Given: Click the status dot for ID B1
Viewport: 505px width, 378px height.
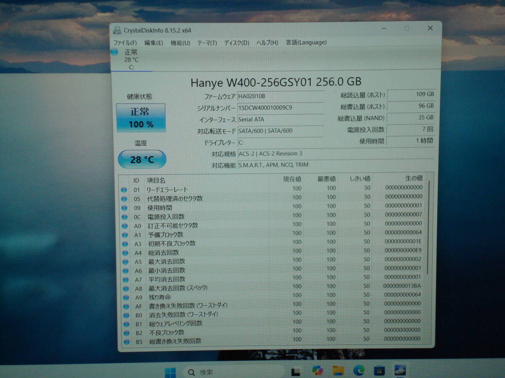Looking at the screenshot, I should coord(127,324).
